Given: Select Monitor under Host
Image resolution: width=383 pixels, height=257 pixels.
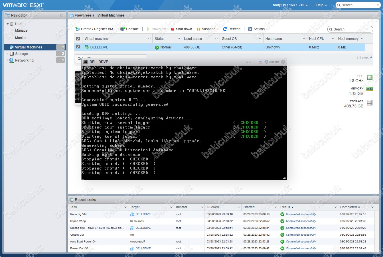Looking at the screenshot, I should tap(21, 38).
